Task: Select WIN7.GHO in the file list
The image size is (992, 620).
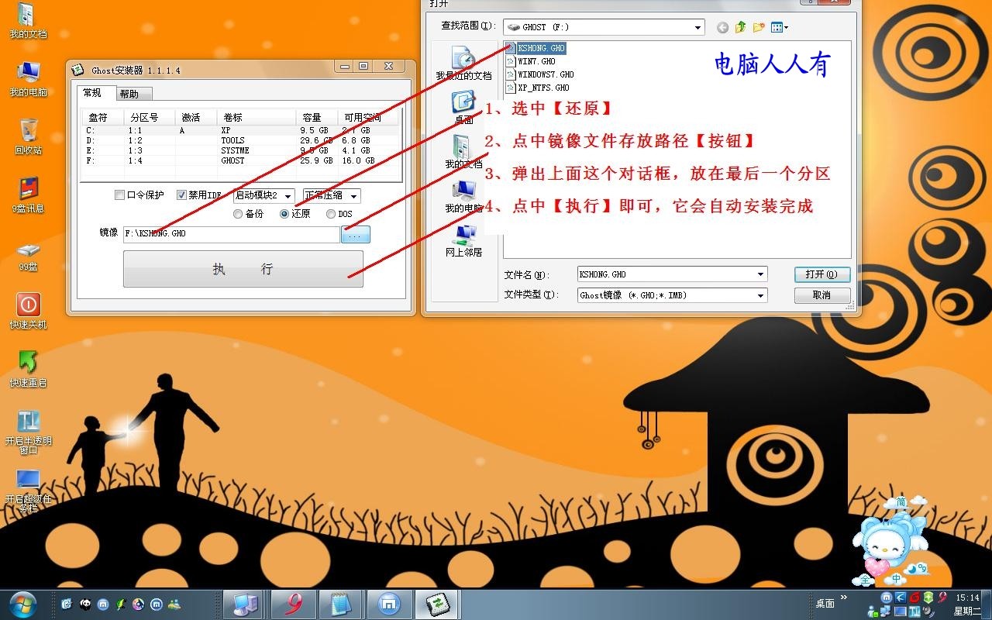Action: (531, 61)
